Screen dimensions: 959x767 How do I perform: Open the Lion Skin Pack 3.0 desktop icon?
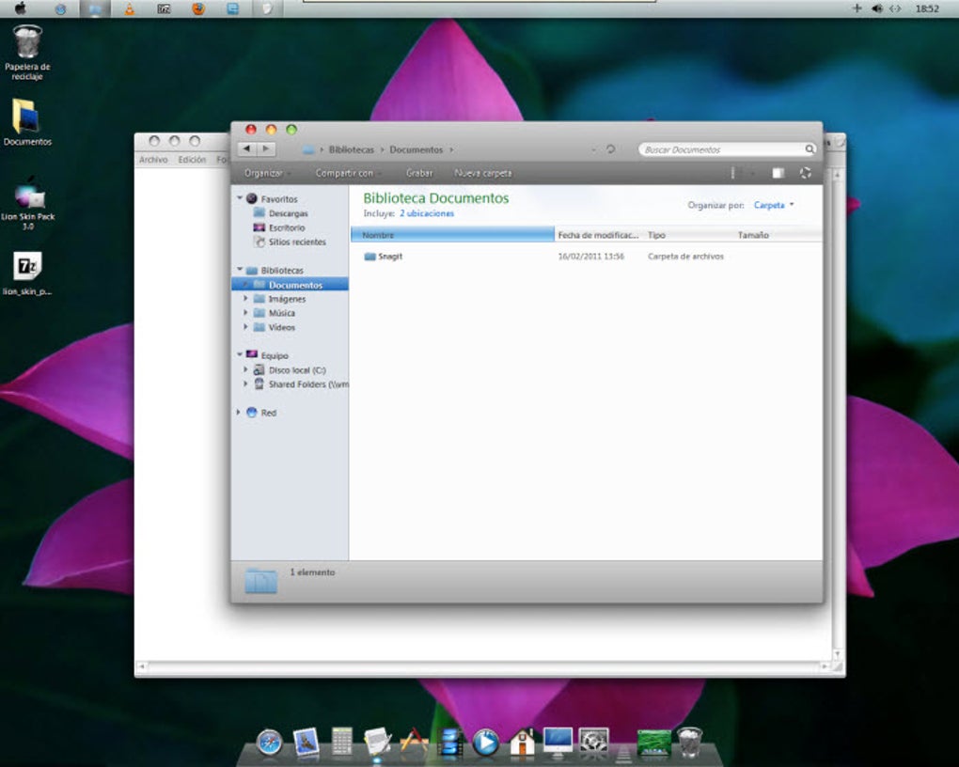[27, 204]
